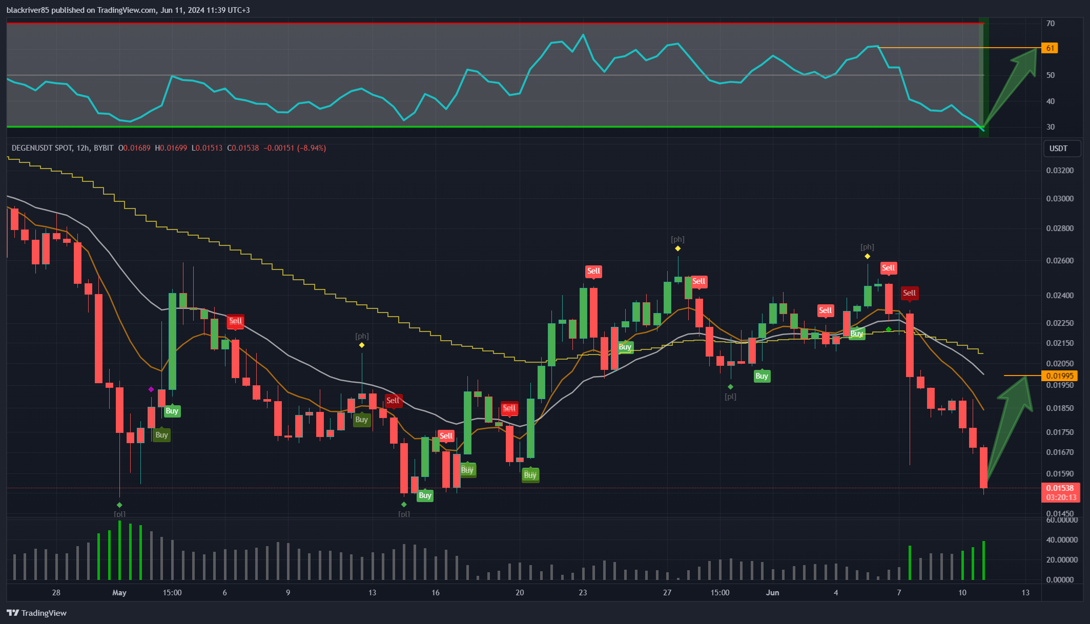Screen dimensions: 1090x624
Task: Click 0.02050 on the price scale
Action: pos(1060,364)
